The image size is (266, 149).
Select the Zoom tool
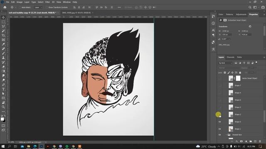point(3,107)
